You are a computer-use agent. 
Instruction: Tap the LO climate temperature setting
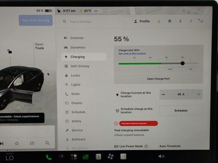click(9, 158)
